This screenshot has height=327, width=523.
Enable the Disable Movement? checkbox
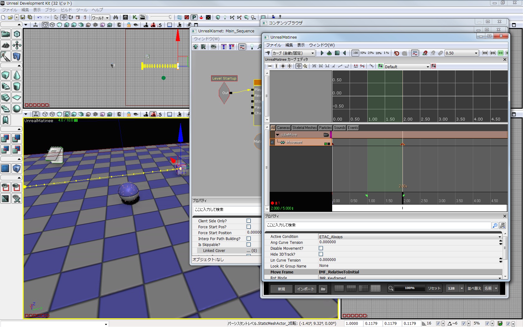click(321, 248)
